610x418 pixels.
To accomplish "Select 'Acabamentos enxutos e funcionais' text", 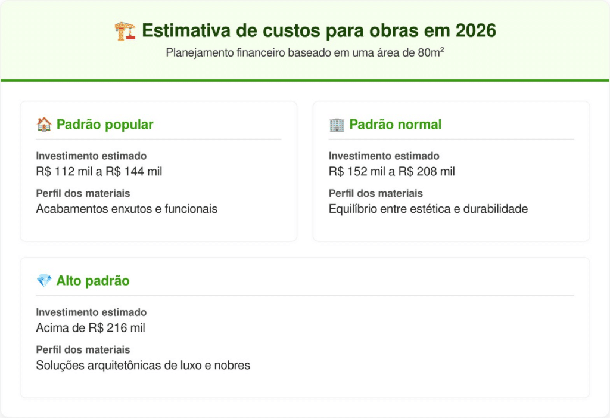I will [x=126, y=209].
